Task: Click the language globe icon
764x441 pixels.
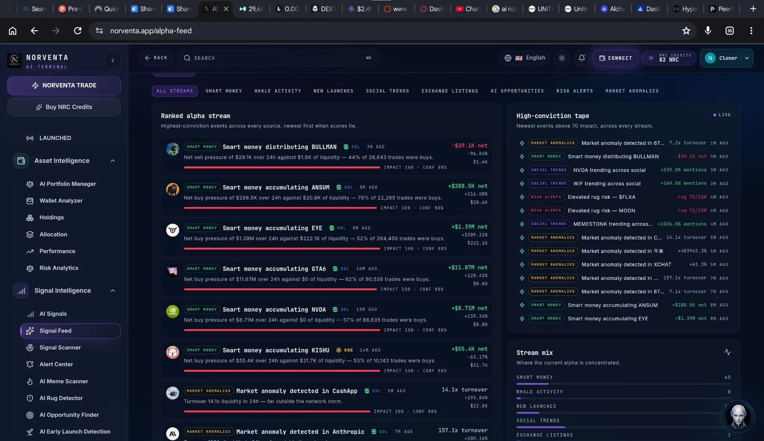Action: 508,58
